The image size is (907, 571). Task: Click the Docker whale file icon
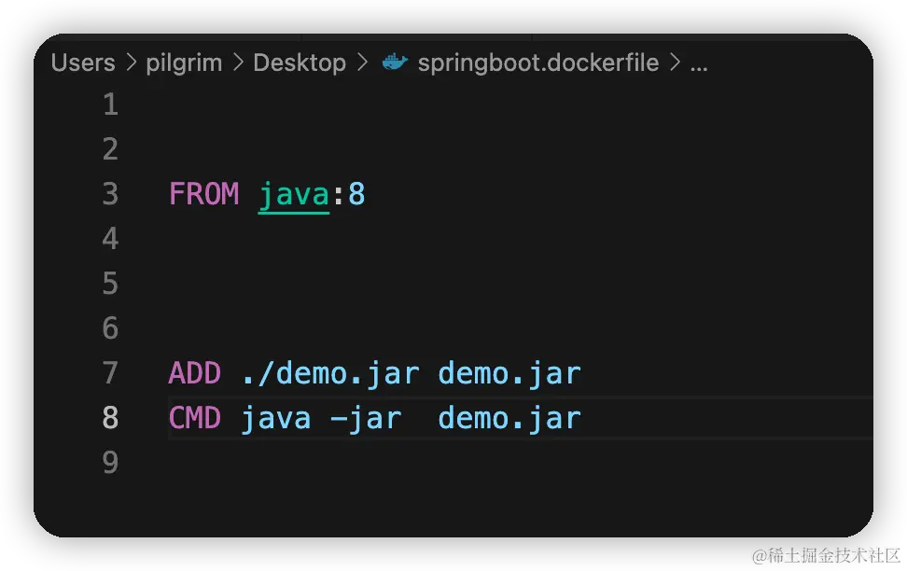pos(395,62)
